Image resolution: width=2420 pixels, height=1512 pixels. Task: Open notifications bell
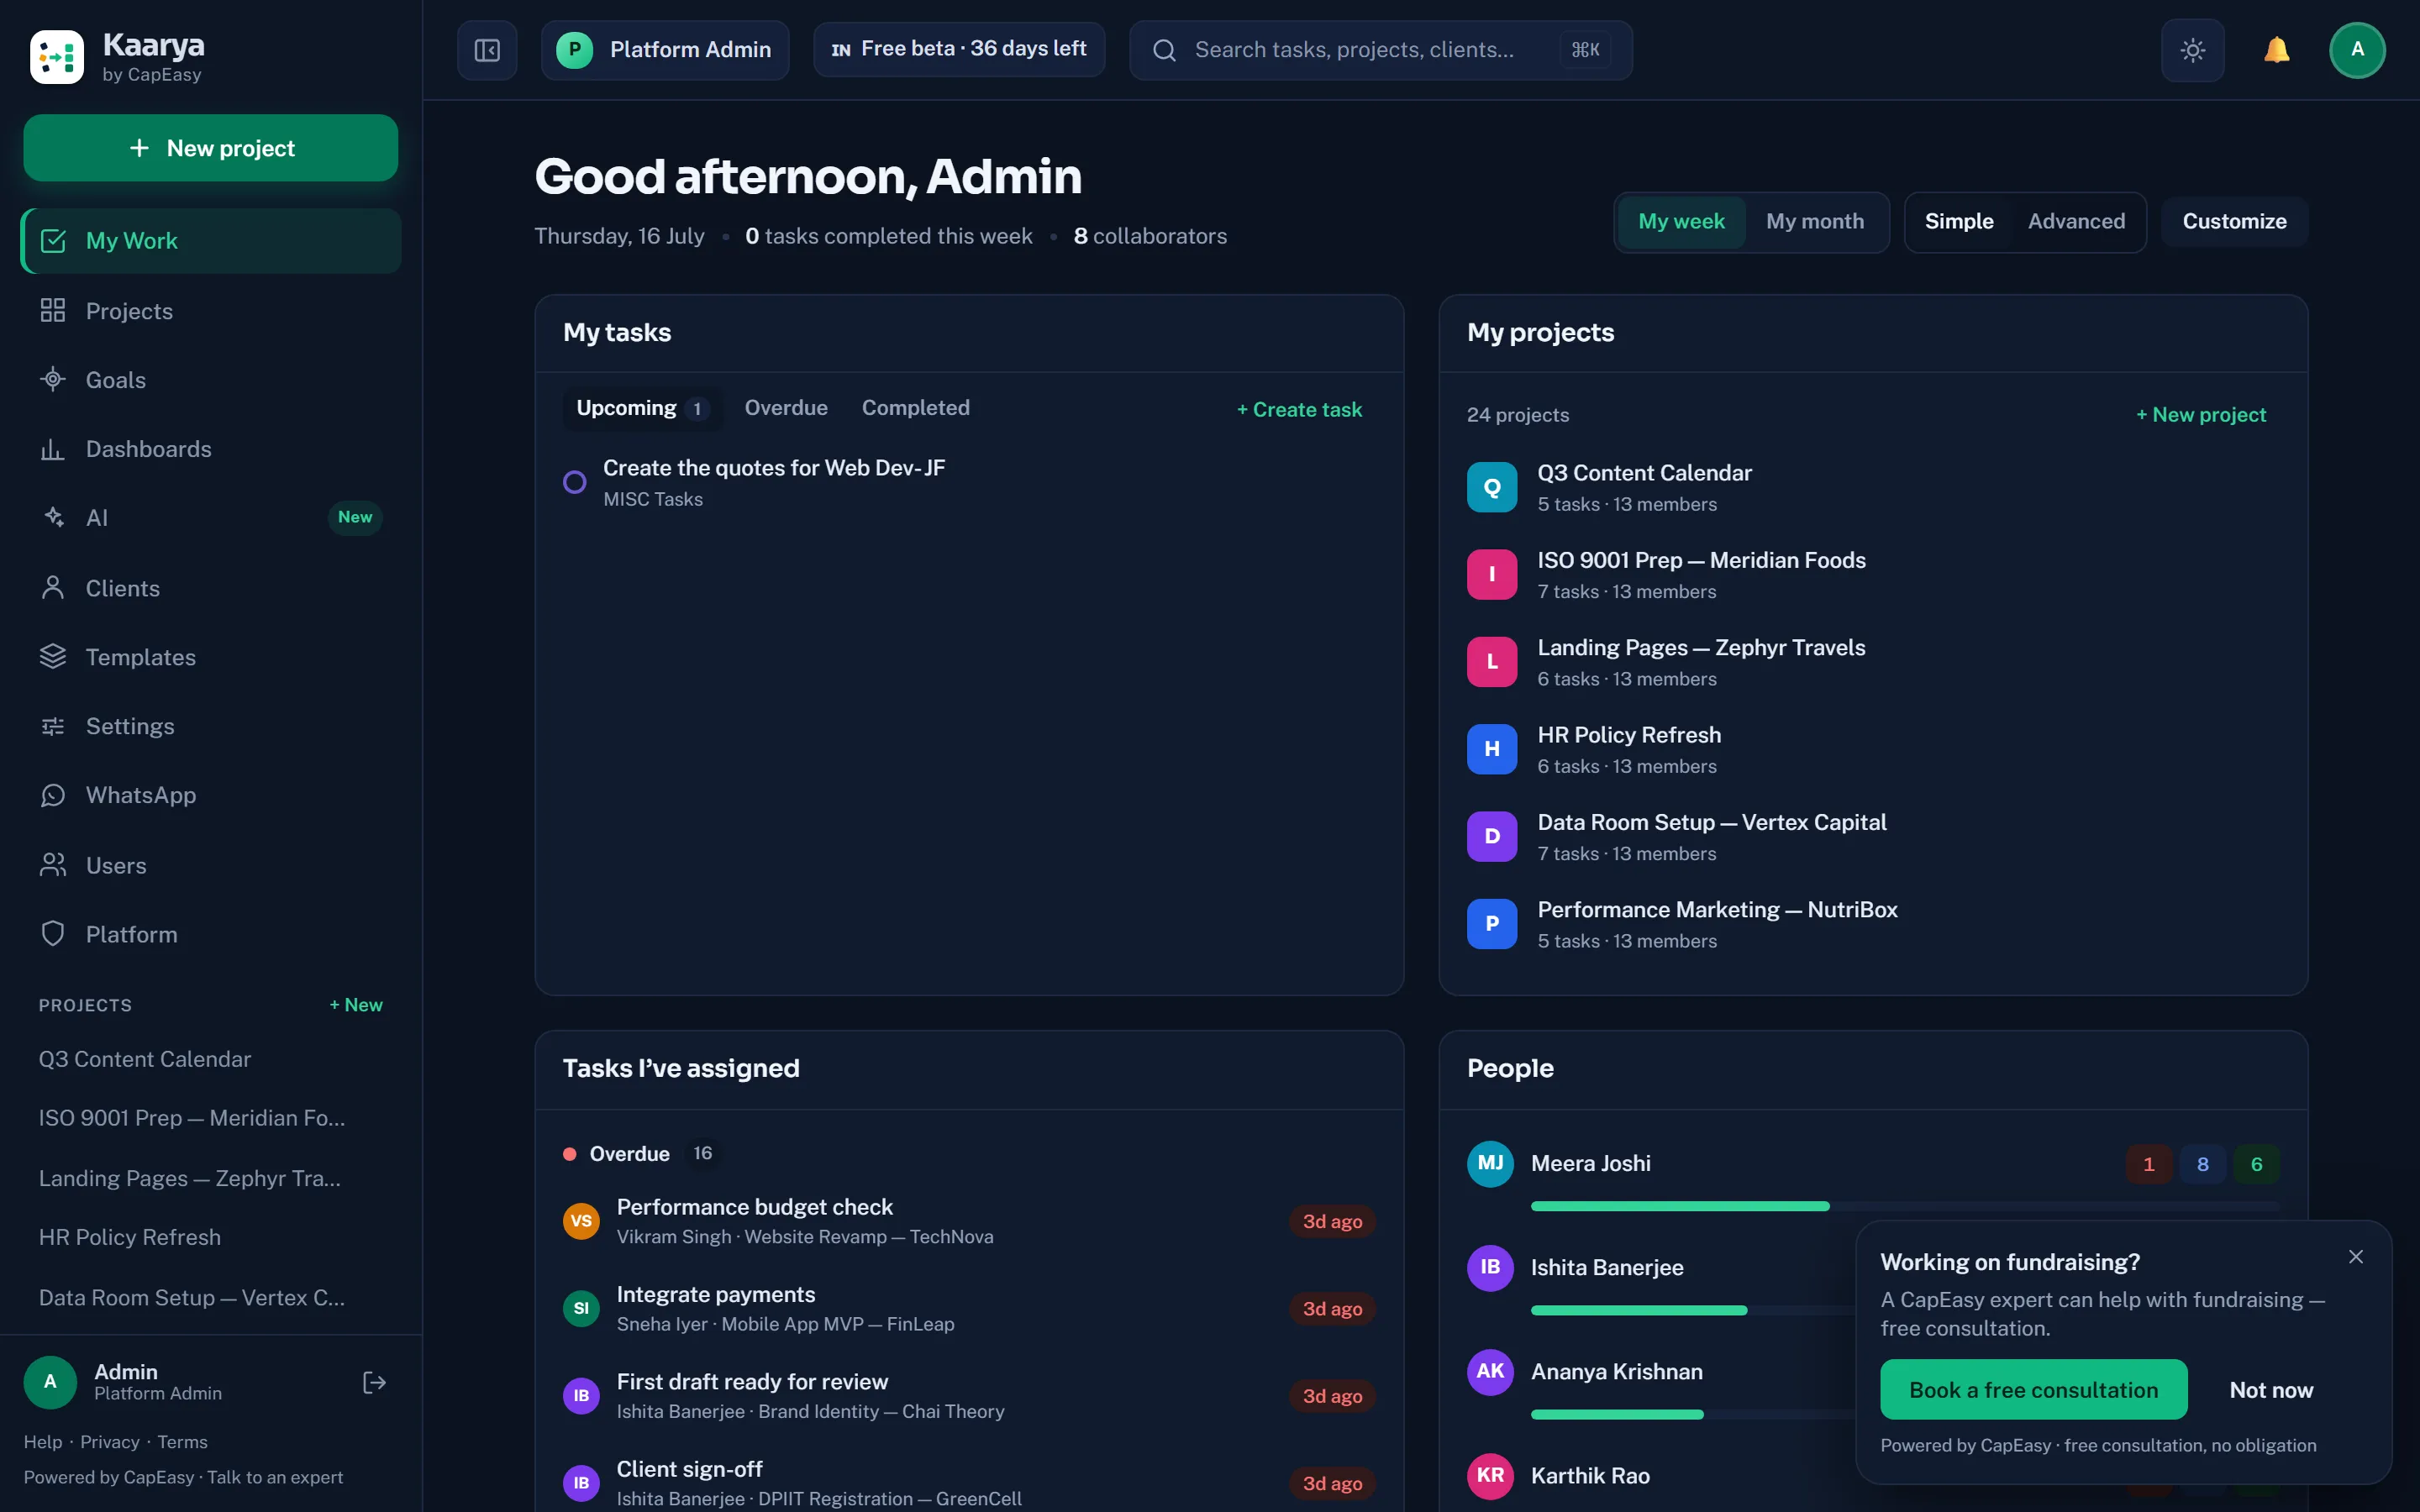2276,50
